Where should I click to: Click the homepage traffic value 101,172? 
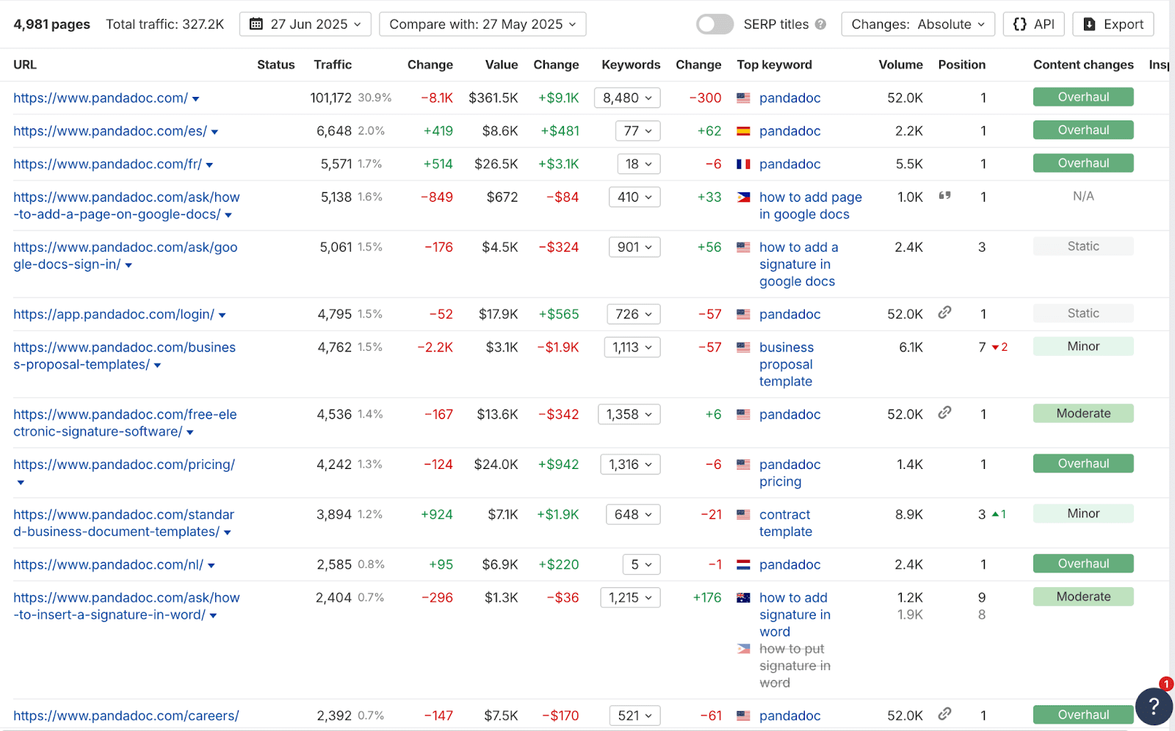330,98
